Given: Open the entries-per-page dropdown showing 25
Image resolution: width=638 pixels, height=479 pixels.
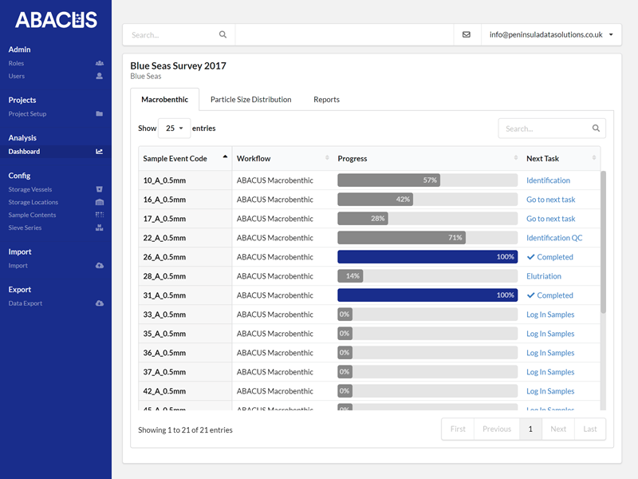Looking at the screenshot, I should (x=174, y=128).
